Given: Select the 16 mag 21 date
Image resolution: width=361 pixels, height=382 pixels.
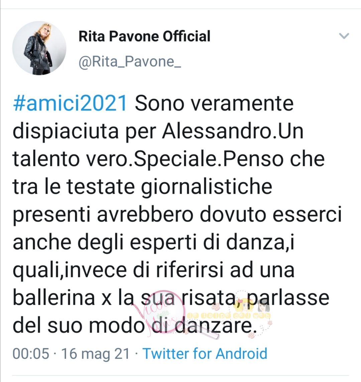Looking at the screenshot, I should (x=95, y=354).
